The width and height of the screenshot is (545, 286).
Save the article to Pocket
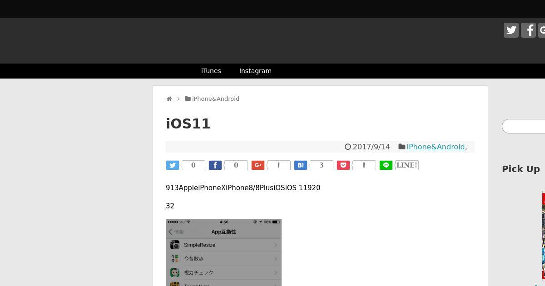pyautogui.click(x=343, y=165)
